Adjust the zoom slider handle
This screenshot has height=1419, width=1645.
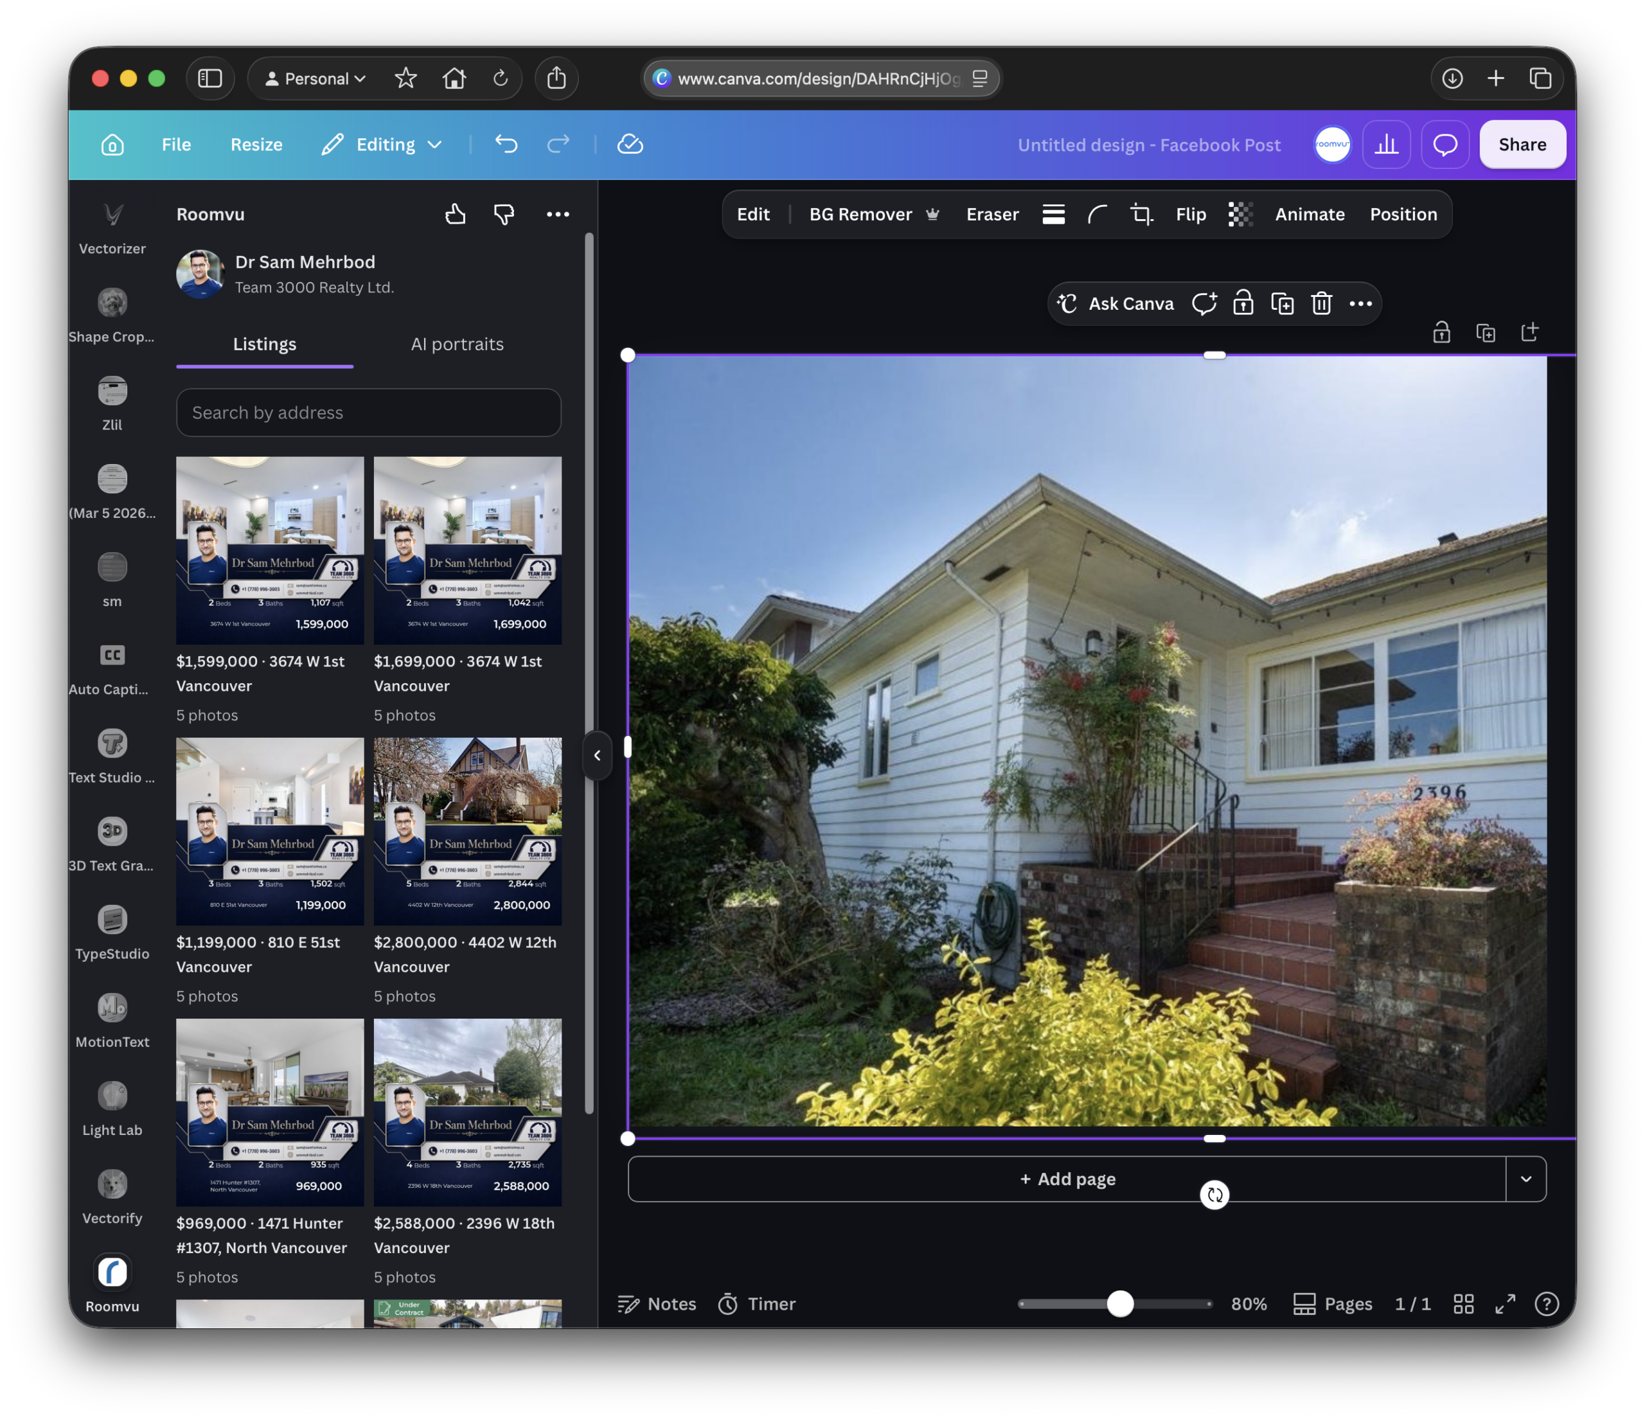1120,1304
